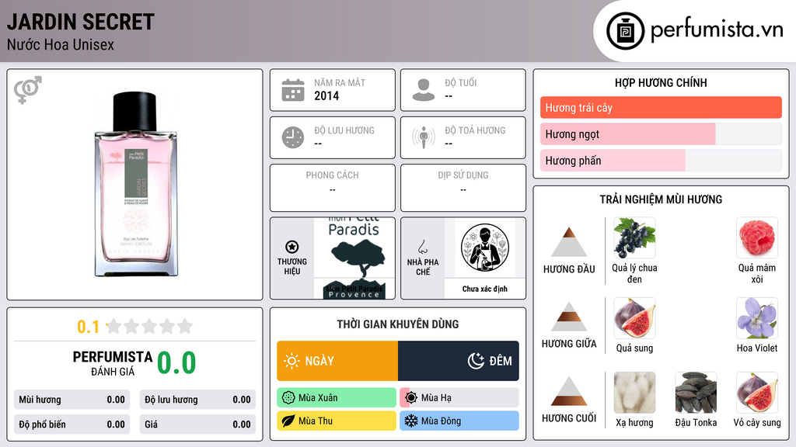The image size is (796, 447).
Task: Click the Mon Petit Paradis brand logo
Action: point(354,258)
